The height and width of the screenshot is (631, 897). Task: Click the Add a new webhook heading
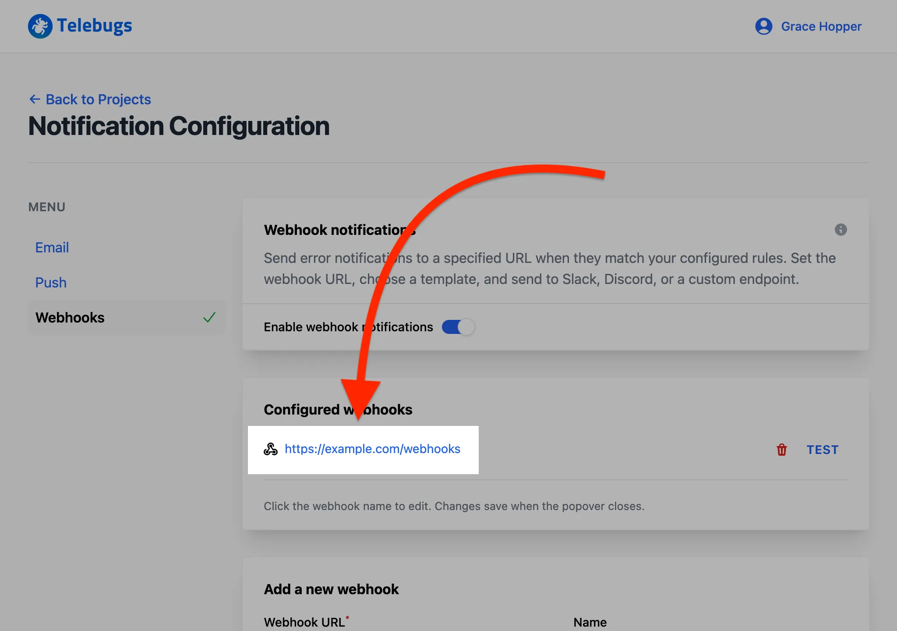(x=331, y=589)
